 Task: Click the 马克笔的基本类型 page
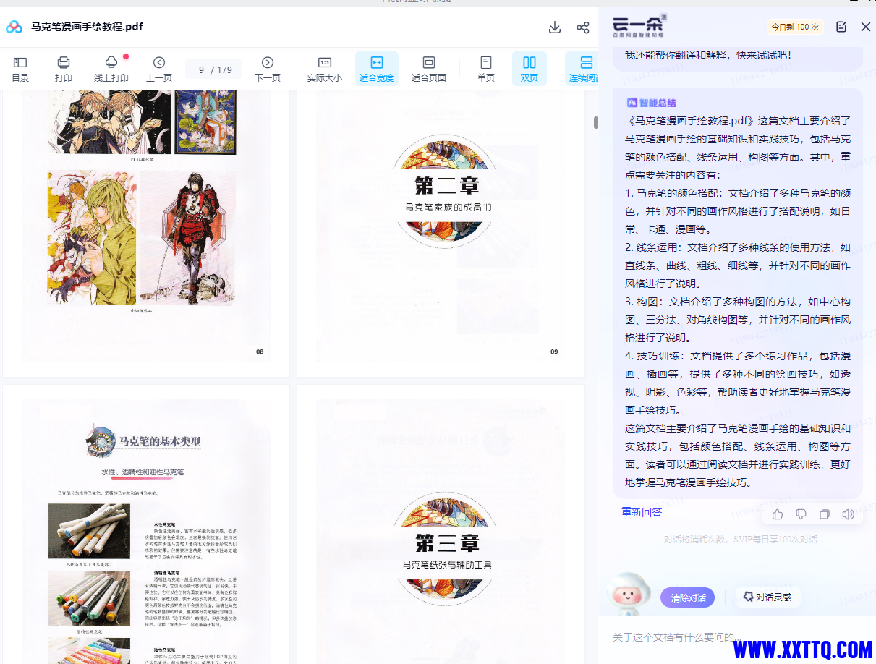[146, 524]
